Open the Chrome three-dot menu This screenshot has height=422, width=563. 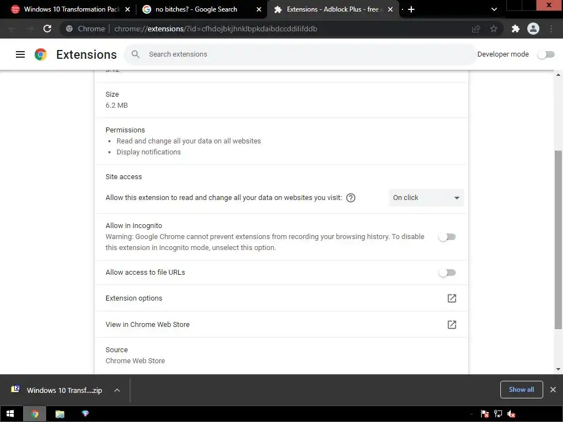coord(551,29)
